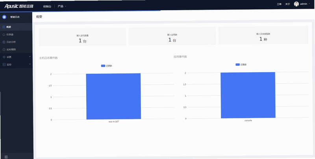
Task: Click the 主机日志事件数 chart title
Action: click(x=48, y=58)
